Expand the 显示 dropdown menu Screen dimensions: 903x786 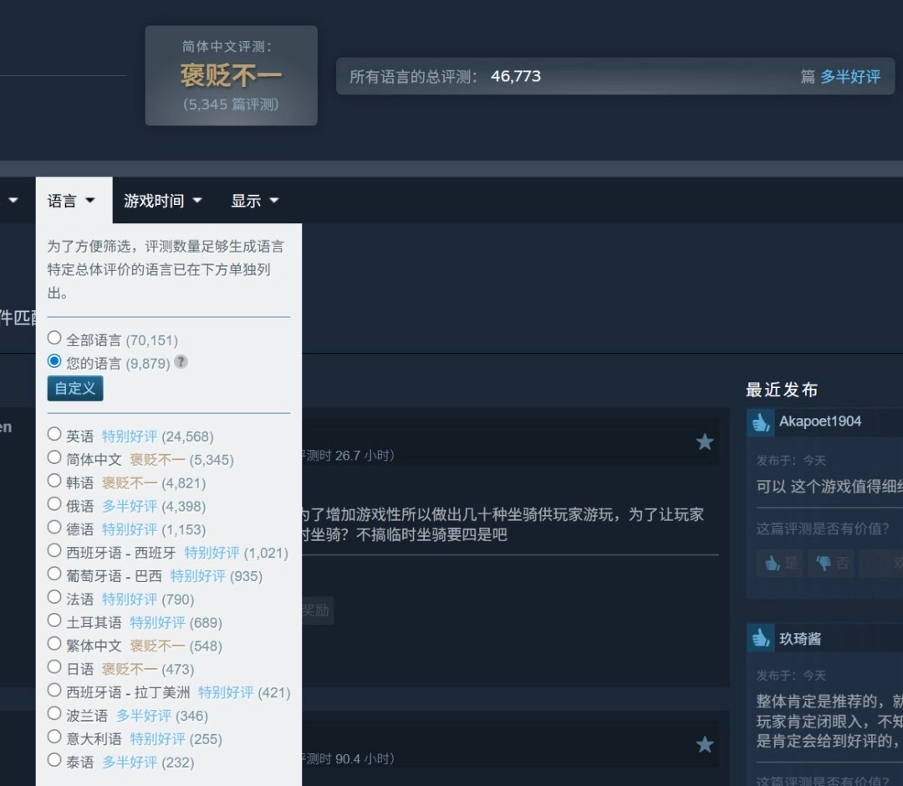pos(255,201)
